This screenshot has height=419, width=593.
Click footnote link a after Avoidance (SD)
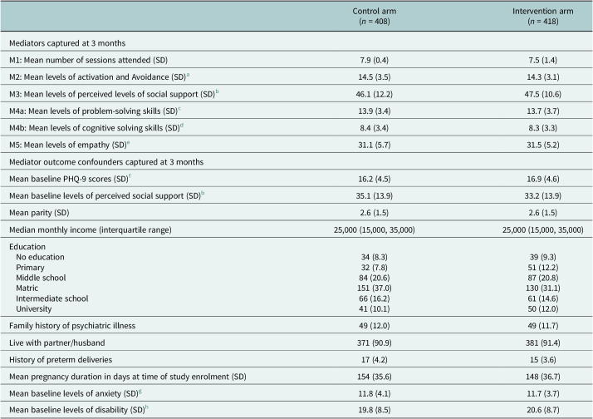188,75
